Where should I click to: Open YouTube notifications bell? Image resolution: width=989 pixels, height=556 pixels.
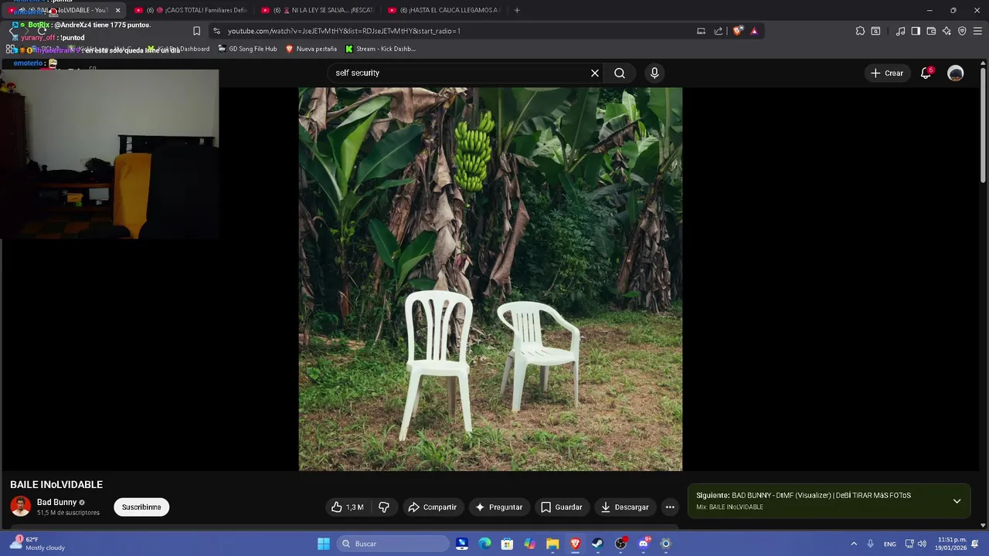[926, 73]
